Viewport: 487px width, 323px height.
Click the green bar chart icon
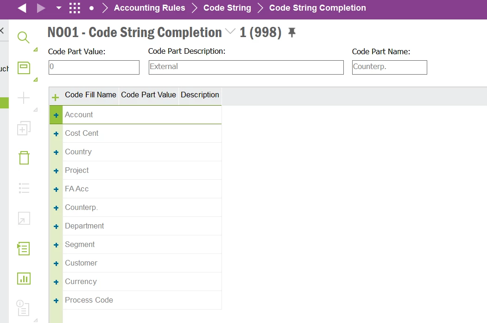(24, 279)
